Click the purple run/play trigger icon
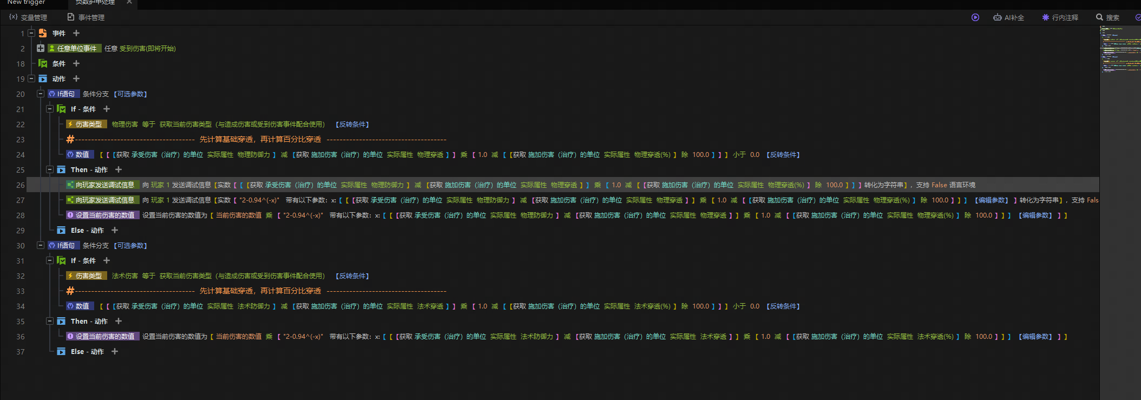Screen dimensions: 1141x400 [975, 17]
